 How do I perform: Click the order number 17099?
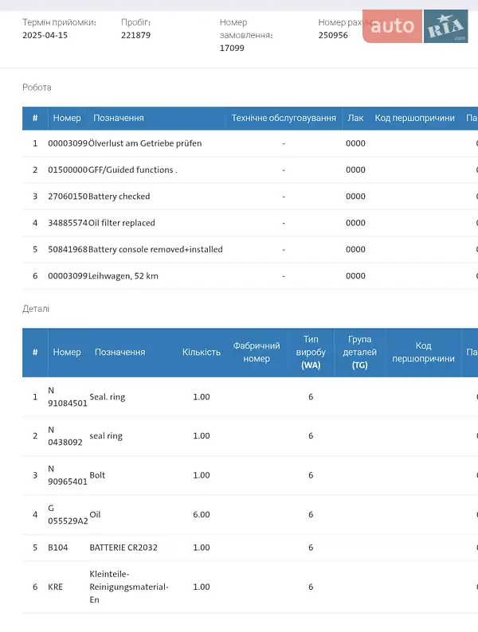[232, 48]
